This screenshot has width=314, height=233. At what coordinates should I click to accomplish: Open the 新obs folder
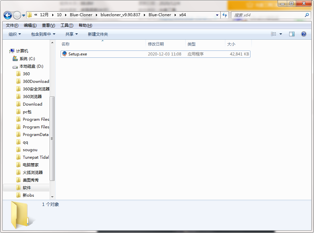(x=28, y=195)
